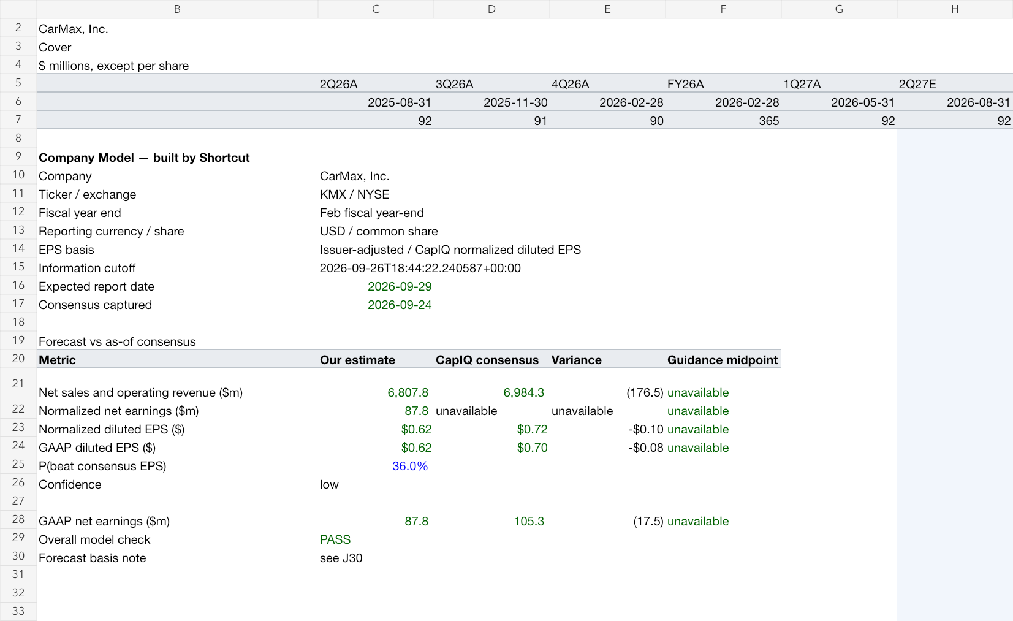The height and width of the screenshot is (621, 1013).
Task: Click the 'Metric' table header cell
Action: (177, 360)
